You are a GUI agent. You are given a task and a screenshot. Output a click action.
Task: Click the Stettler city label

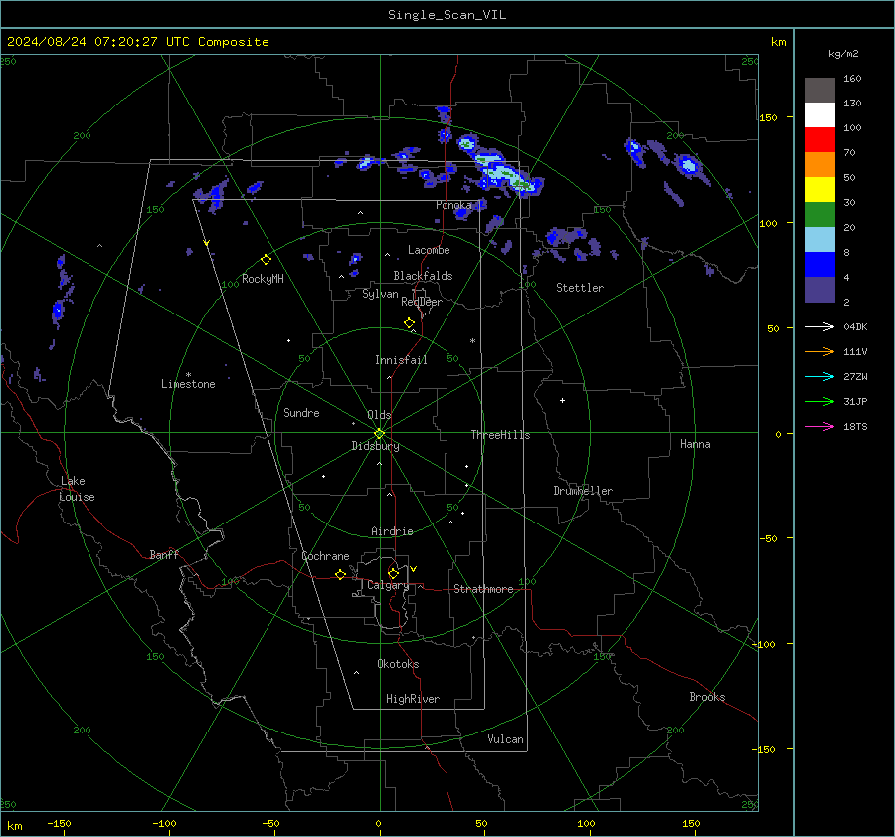[x=580, y=288]
